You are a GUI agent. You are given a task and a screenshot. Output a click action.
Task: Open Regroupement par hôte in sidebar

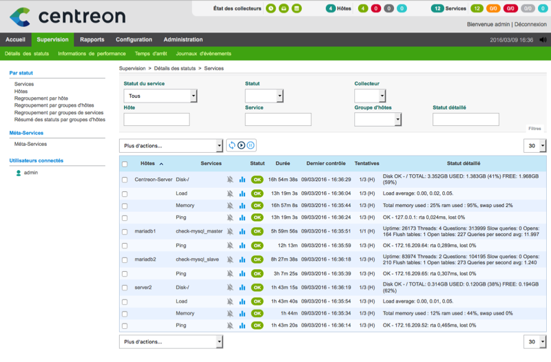click(x=41, y=98)
